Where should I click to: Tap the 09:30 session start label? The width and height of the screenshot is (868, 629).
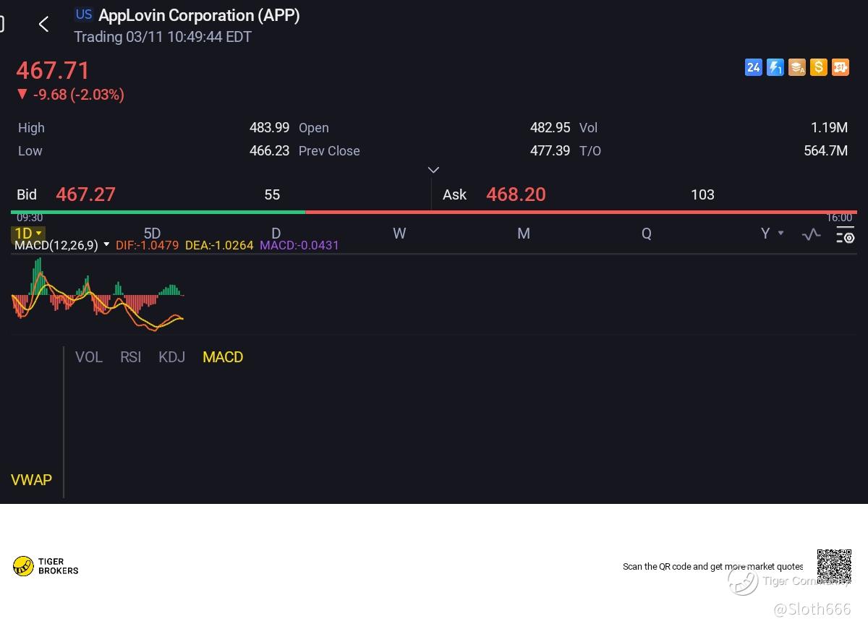pyautogui.click(x=30, y=218)
